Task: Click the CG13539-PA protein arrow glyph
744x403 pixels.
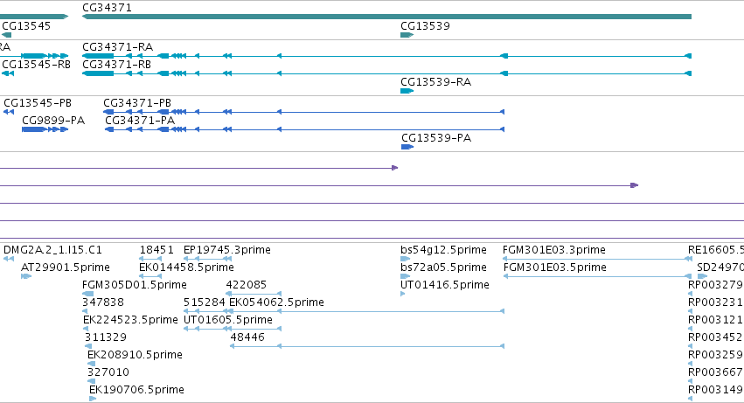Action: (x=407, y=147)
